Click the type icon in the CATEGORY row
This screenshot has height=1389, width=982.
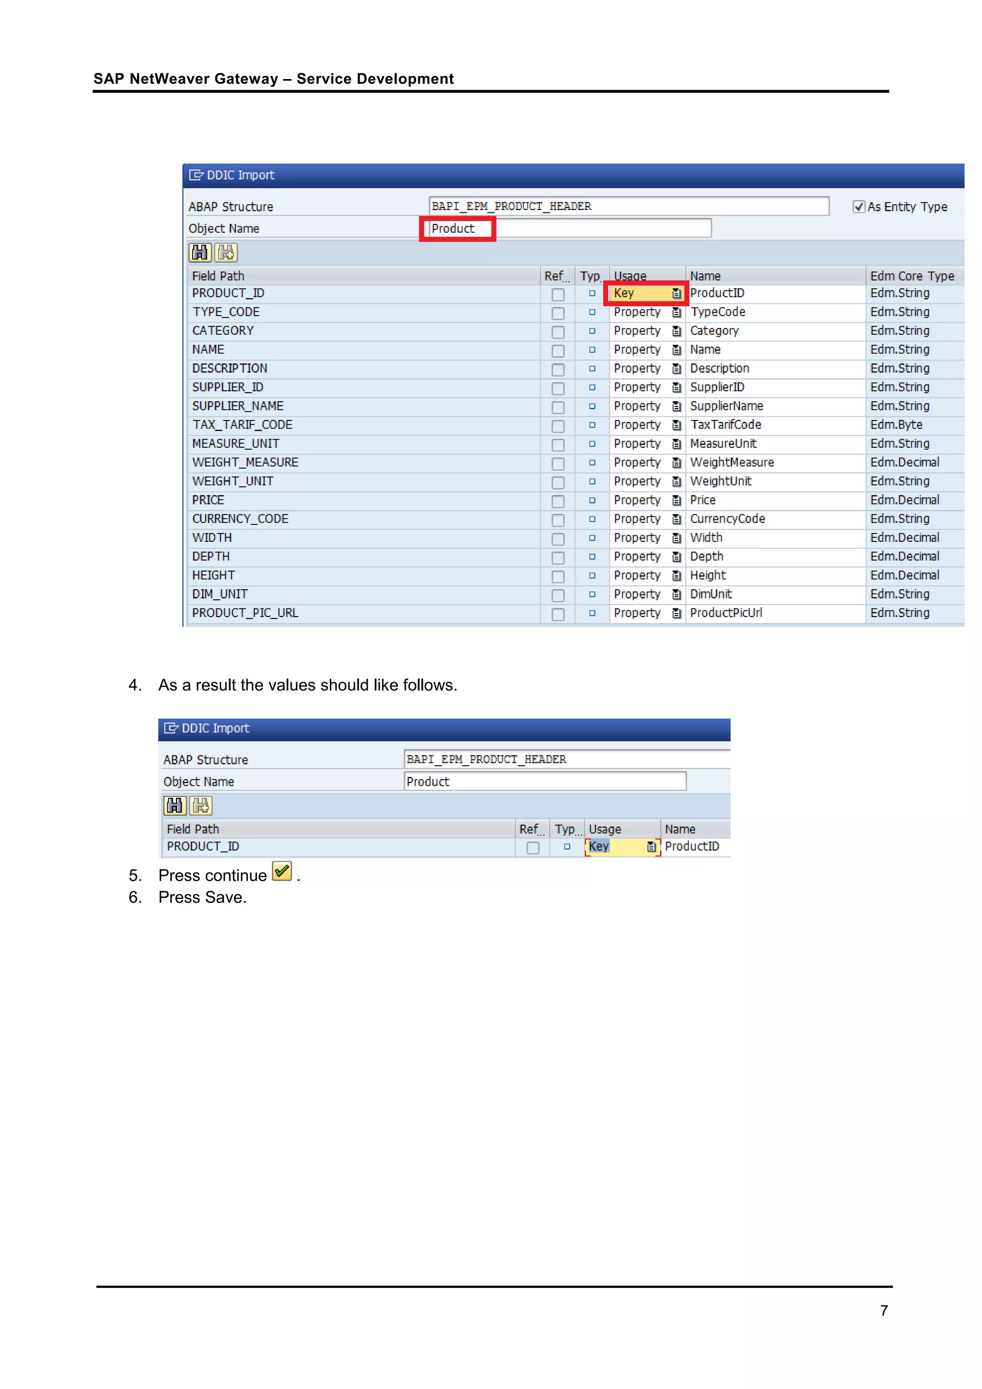[592, 331]
